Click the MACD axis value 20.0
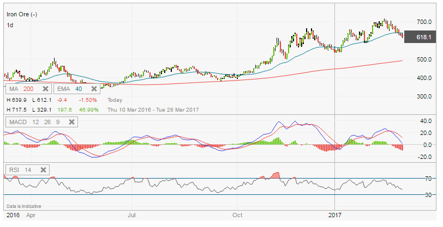Viewport: 443px width, 227px height. [426, 133]
